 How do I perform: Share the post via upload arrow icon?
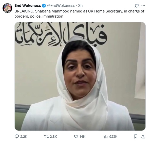143,136
